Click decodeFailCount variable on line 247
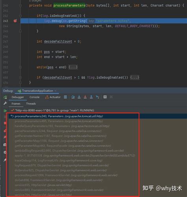187x197 pixels. click(58, 42)
